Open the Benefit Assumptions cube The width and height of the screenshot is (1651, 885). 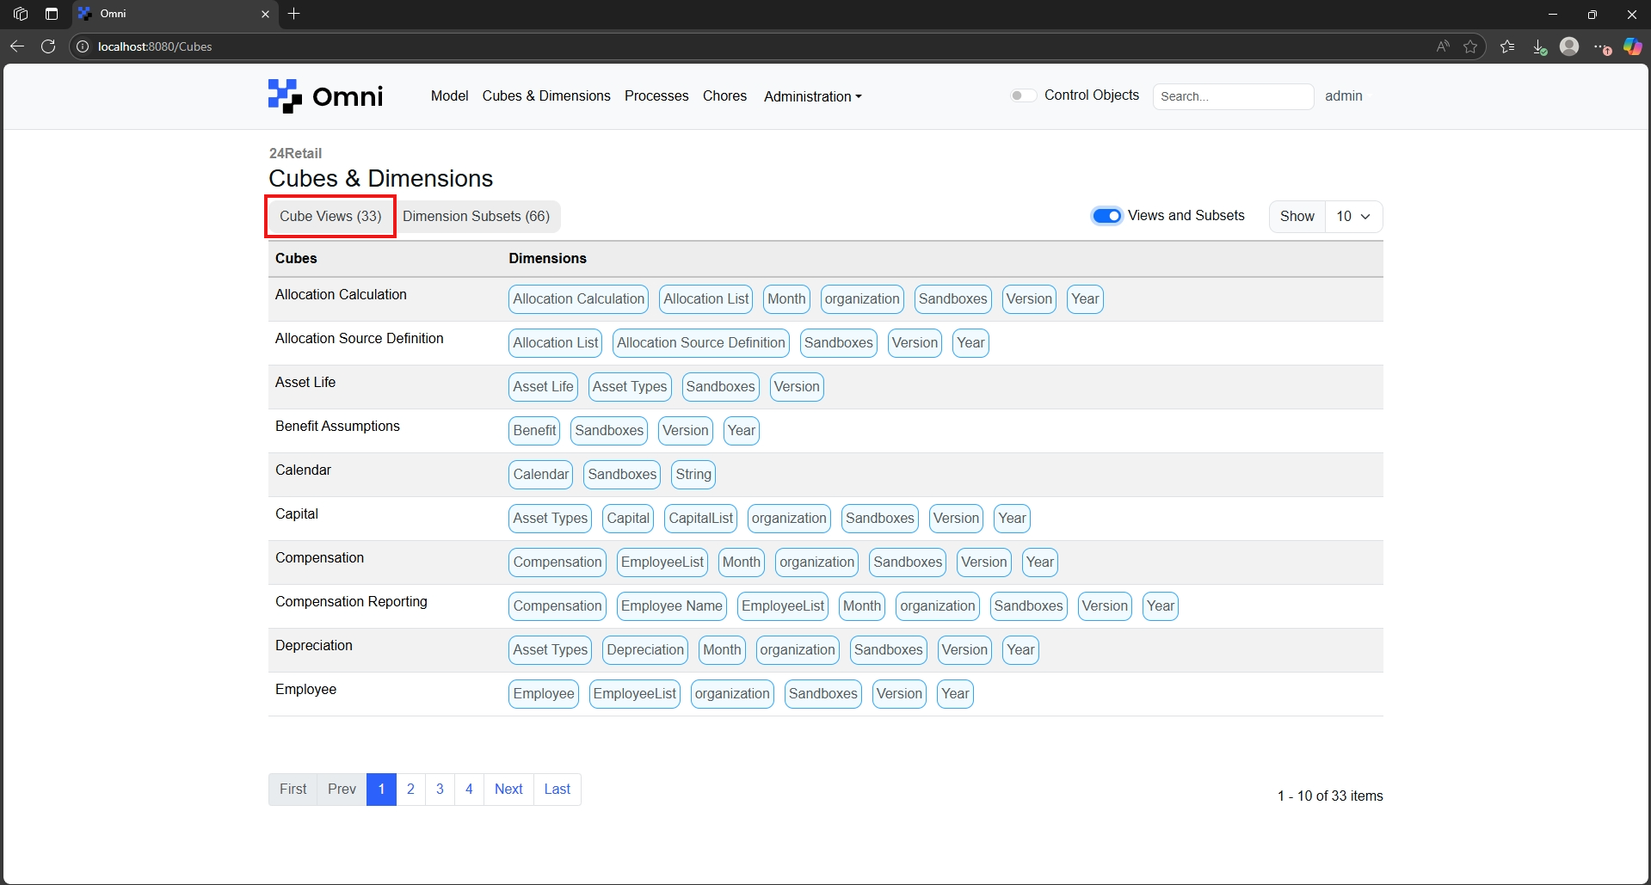point(337,427)
